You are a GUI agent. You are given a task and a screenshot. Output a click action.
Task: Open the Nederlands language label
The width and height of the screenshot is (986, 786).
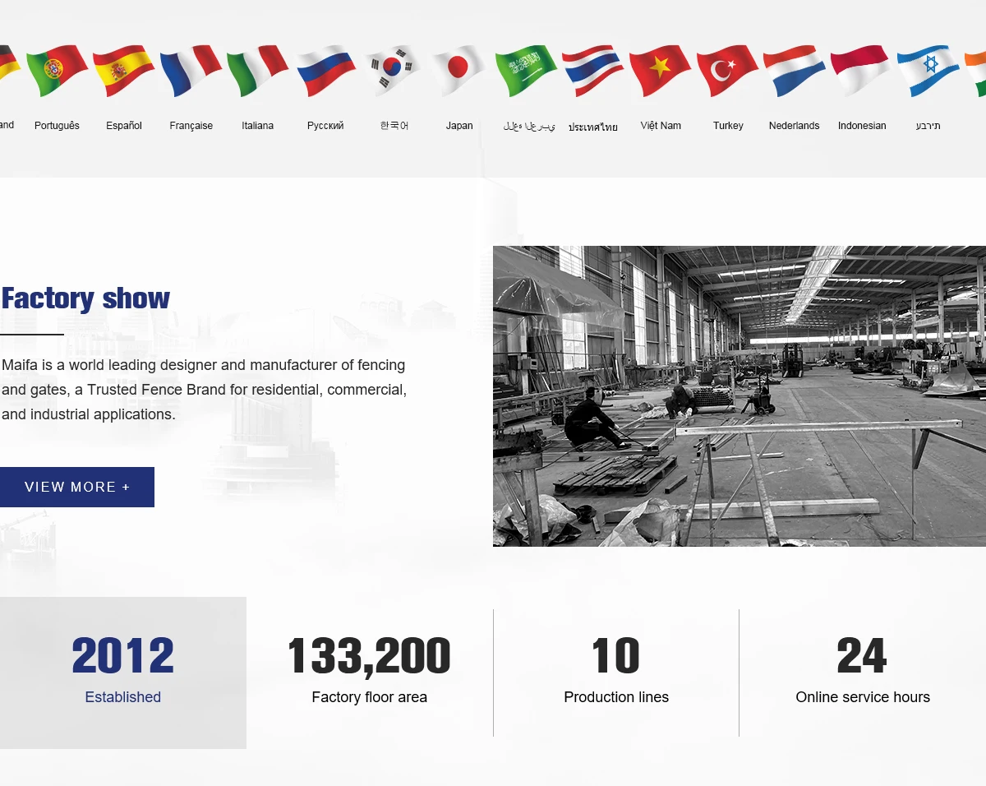pos(795,126)
